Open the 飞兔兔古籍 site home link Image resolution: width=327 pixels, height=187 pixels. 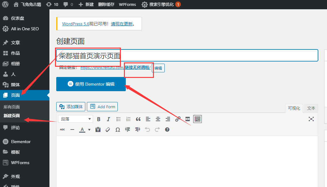(27, 4)
